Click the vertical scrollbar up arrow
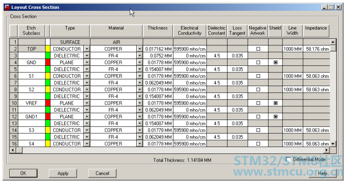 [333, 42]
